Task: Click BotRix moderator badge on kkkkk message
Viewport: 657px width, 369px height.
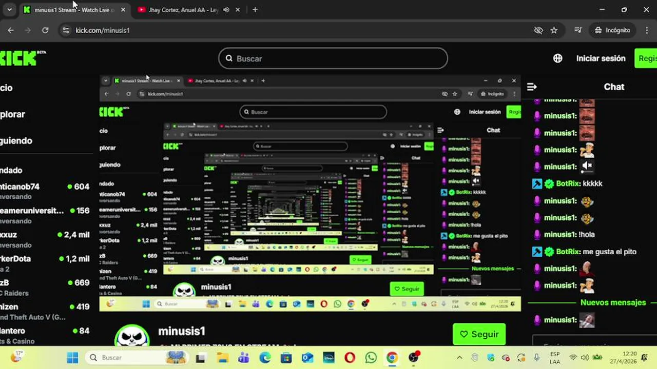Action: (537, 183)
